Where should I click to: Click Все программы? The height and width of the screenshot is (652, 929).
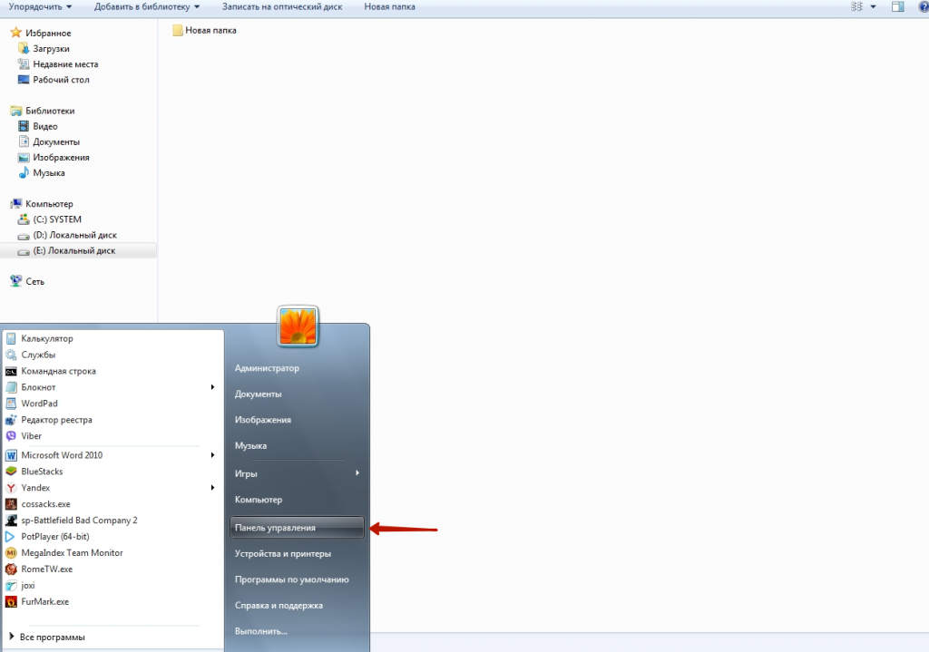click(x=52, y=637)
